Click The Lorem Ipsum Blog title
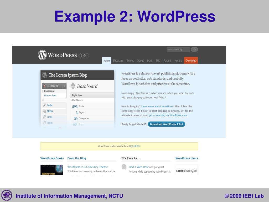 pyautogui.click(x=68, y=75)
